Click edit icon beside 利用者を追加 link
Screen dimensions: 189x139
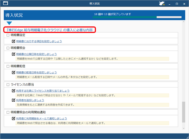point(13,100)
